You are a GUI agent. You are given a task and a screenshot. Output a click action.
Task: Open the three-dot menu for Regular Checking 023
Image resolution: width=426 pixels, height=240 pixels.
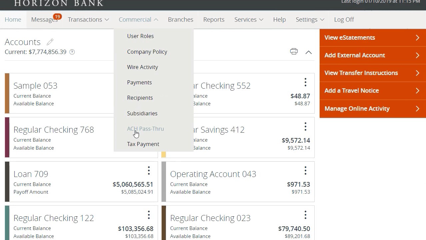305,215
